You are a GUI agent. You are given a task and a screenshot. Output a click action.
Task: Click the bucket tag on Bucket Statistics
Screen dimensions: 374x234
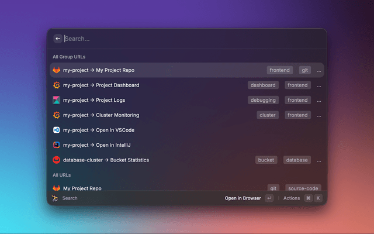(267, 160)
